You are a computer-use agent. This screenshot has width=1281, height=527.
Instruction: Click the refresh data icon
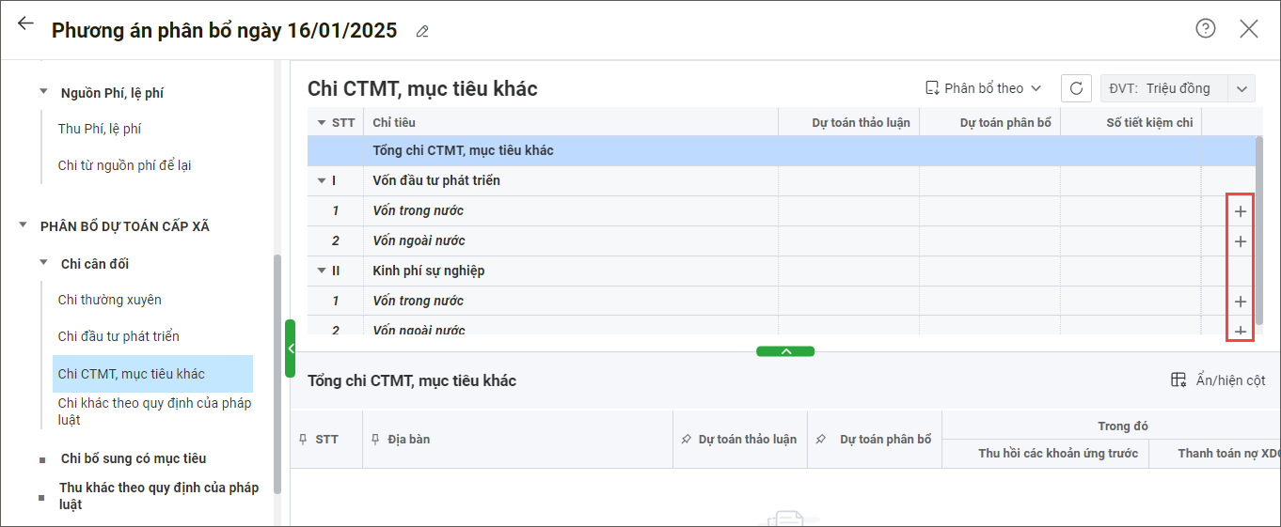(x=1076, y=88)
